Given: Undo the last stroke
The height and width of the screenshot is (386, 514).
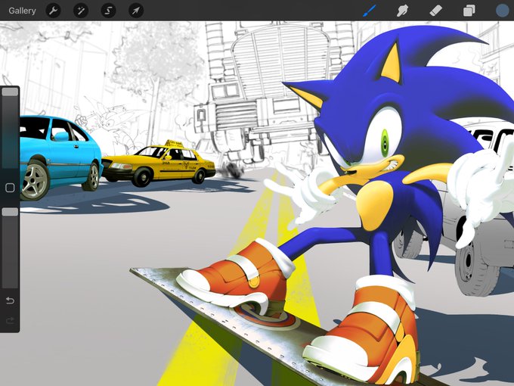Looking at the screenshot, I should pos(10,300).
